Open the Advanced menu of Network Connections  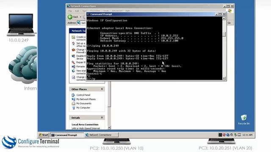click(x=117, y=11)
